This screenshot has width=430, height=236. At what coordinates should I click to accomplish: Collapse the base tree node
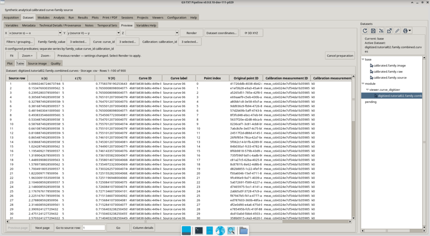(x=363, y=60)
